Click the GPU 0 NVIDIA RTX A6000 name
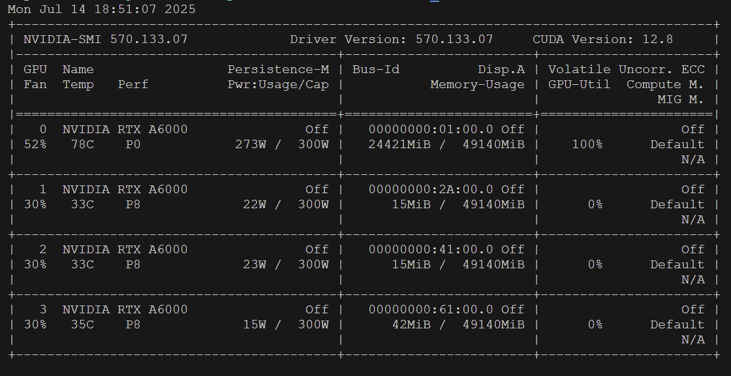This screenshot has height=376, width=731. coord(125,129)
